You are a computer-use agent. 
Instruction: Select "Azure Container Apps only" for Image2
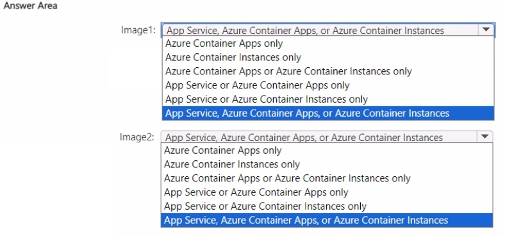click(x=327, y=151)
